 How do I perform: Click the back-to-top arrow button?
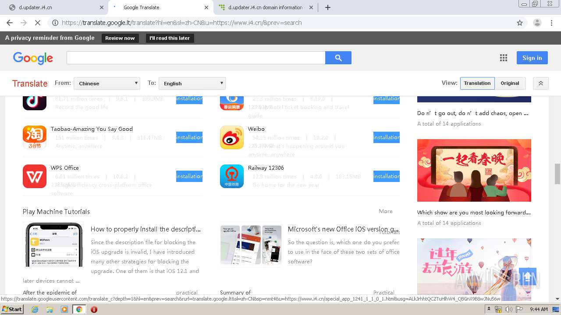pyautogui.click(x=528, y=276)
